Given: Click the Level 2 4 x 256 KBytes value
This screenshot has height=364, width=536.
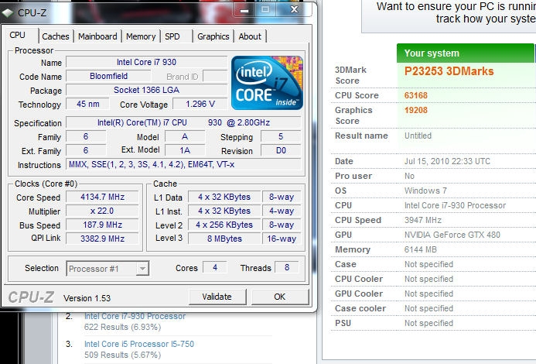Looking at the screenshot, I should [224, 225].
